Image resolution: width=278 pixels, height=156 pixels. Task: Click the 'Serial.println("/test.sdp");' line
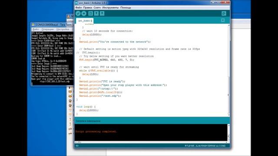[100, 96]
